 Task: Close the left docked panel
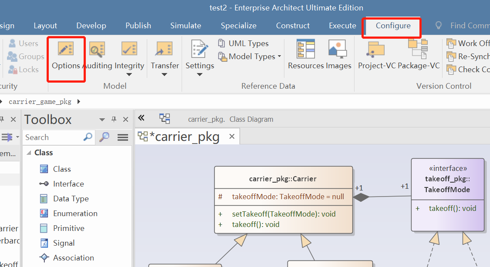(13, 120)
